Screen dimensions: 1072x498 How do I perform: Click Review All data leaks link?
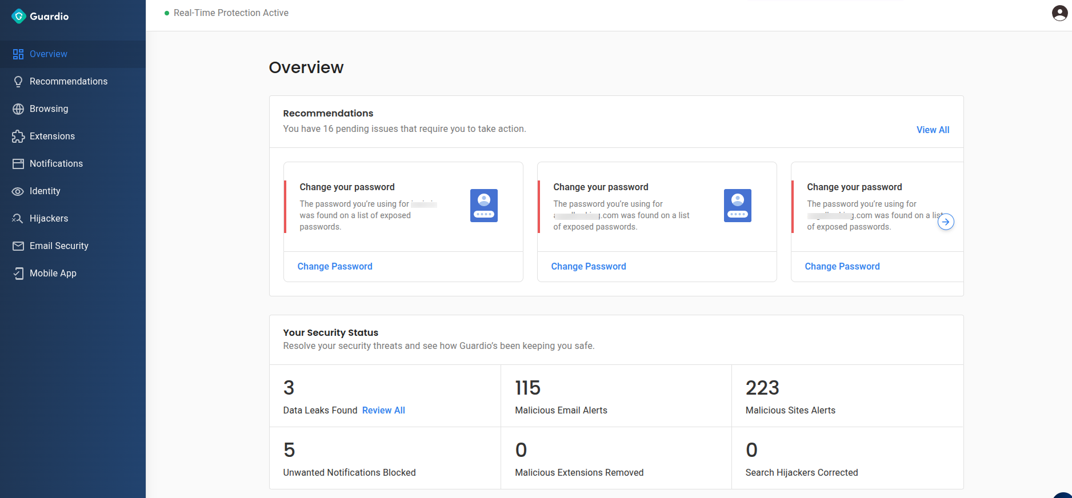[x=383, y=411]
